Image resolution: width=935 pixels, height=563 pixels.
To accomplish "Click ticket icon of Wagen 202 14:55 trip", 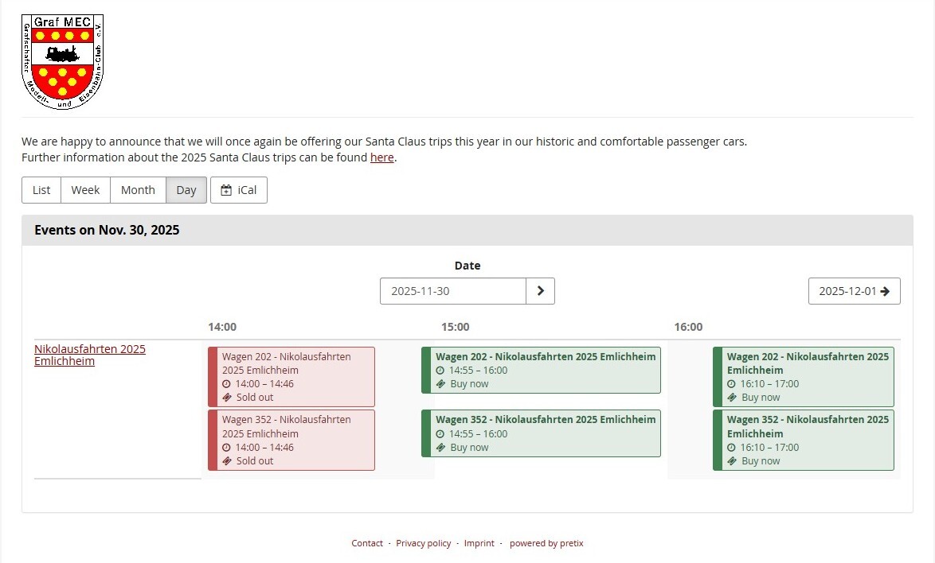I will click(x=441, y=384).
